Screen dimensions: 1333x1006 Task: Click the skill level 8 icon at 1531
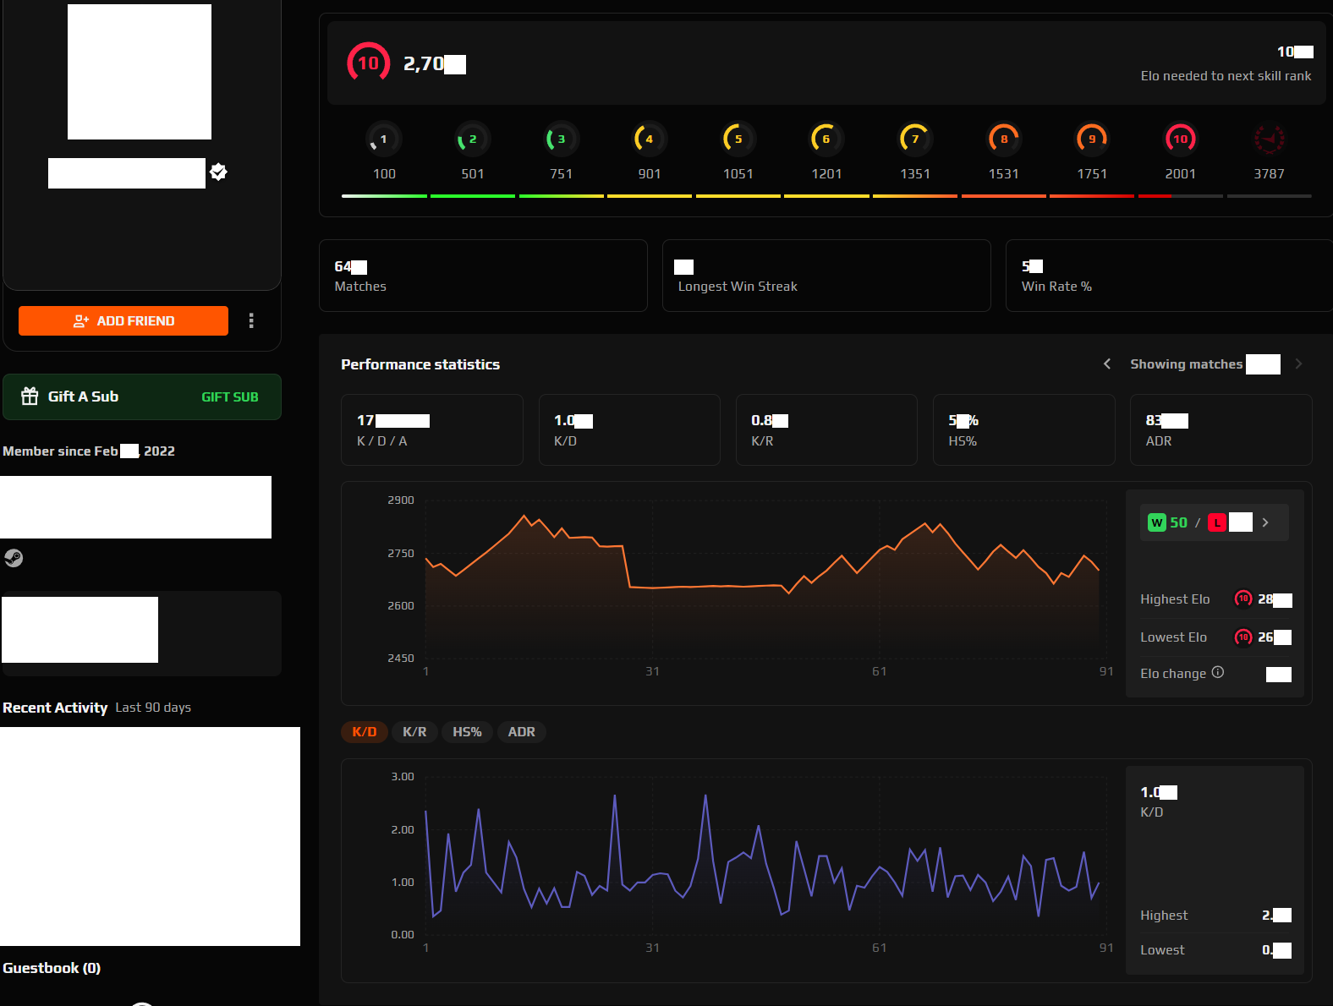click(x=1003, y=139)
